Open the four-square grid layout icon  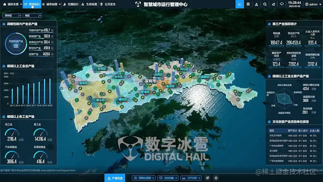pos(248,4)
